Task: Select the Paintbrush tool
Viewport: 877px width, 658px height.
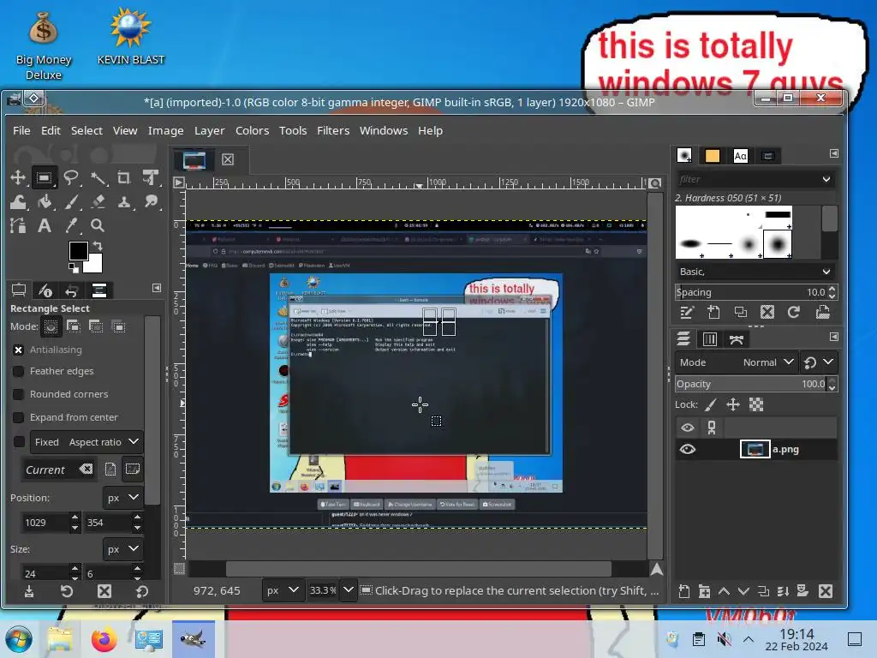Action: click(x=71, y=202)
